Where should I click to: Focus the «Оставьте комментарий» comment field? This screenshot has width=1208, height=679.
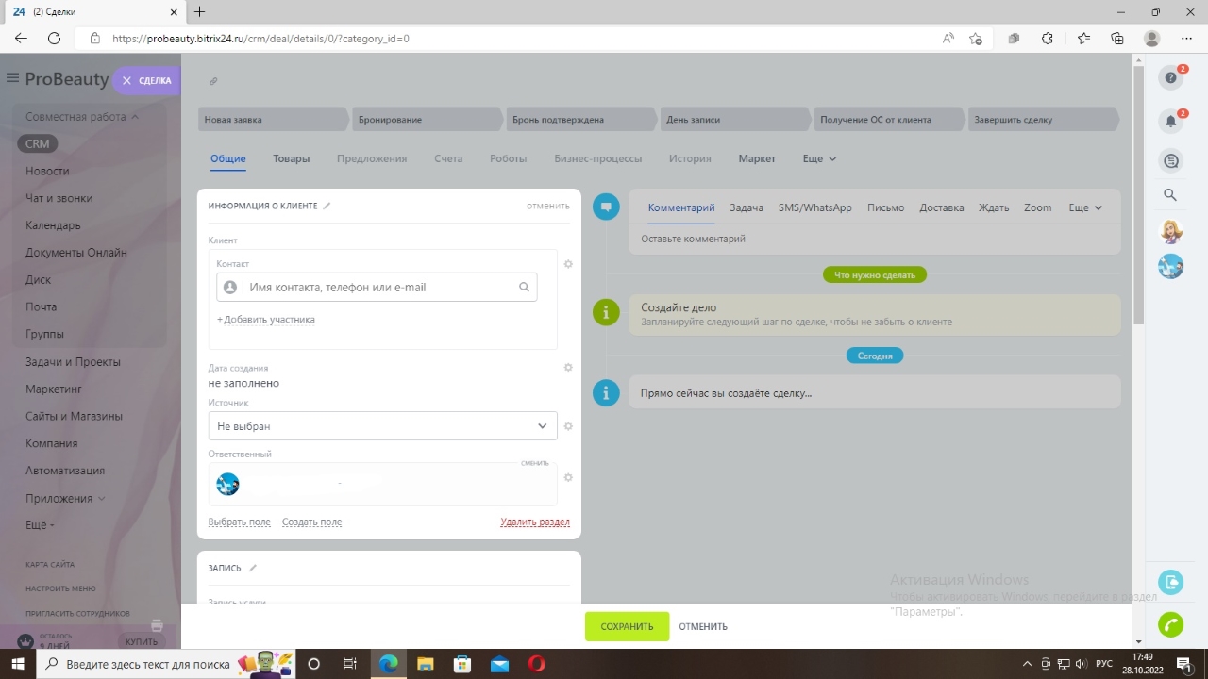[x=875, y=239]
